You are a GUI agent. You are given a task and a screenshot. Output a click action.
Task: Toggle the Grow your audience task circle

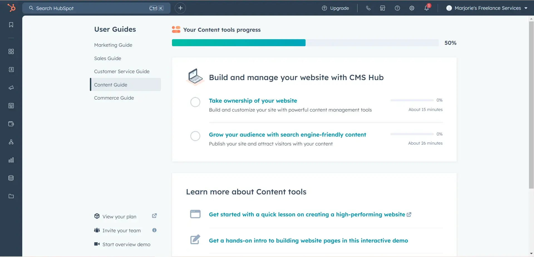(195, 136)
